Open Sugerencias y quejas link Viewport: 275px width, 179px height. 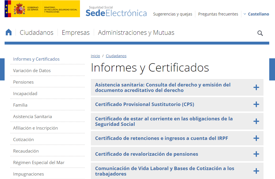(173, 14)
